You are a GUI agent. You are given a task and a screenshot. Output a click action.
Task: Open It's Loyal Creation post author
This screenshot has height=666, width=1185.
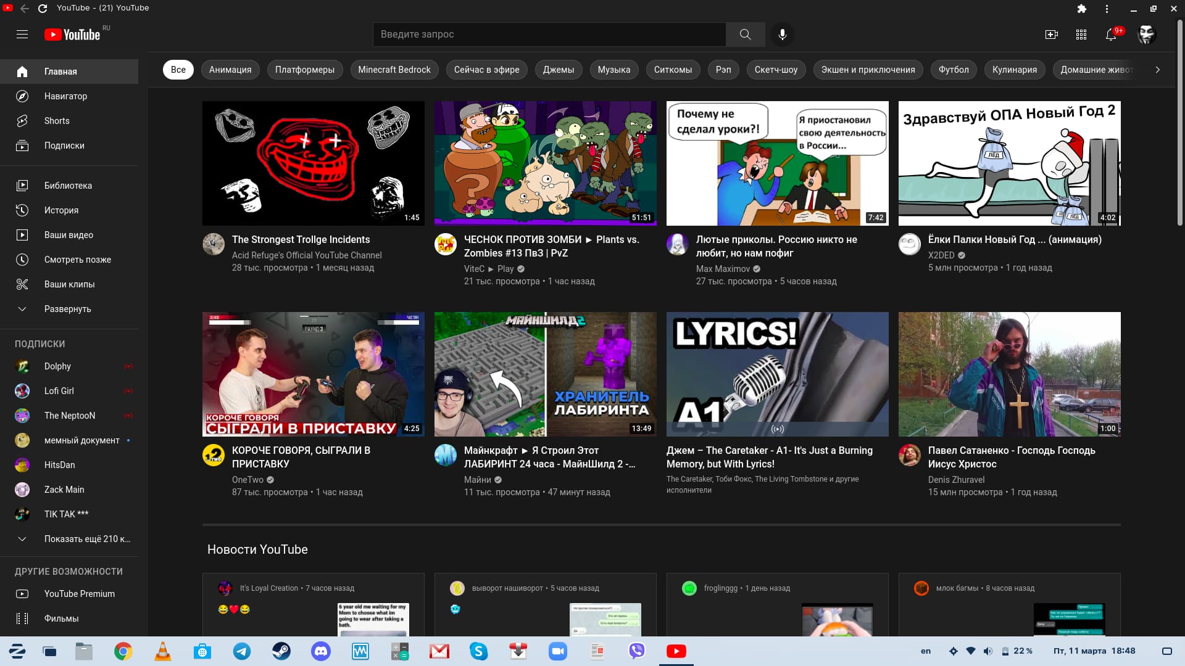coord(269,588)
